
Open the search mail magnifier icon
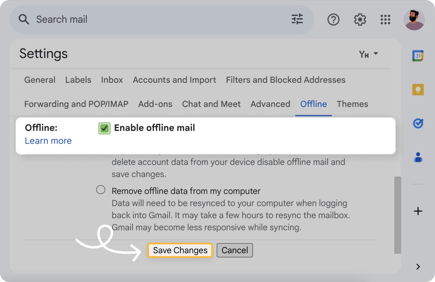(24, 19)
